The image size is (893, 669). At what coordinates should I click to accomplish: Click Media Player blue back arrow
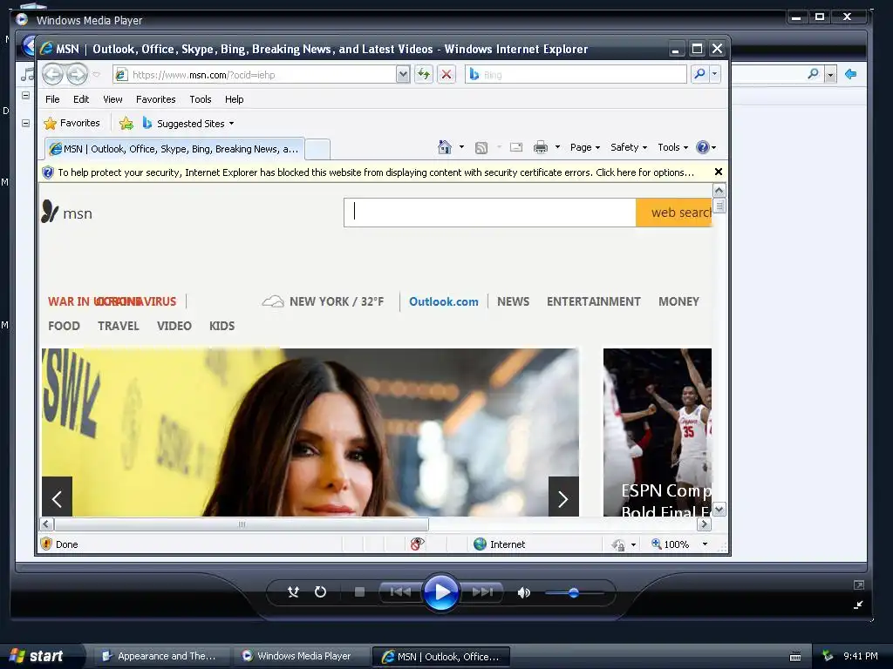coord(851,74)
